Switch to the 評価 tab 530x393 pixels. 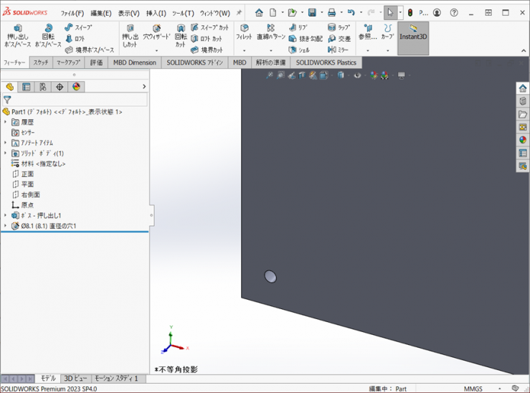pyautogui.click(x=96, y=62)
